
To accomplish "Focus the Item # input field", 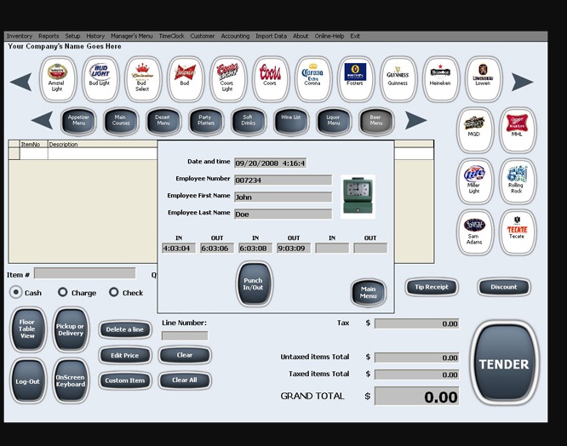I will tap(84, 273).
